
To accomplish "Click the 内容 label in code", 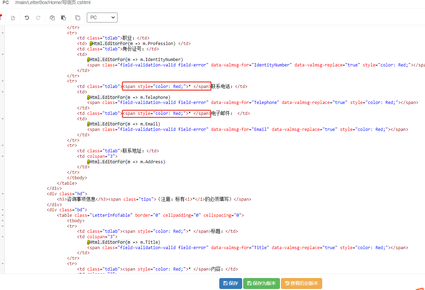I will point(216,269).
